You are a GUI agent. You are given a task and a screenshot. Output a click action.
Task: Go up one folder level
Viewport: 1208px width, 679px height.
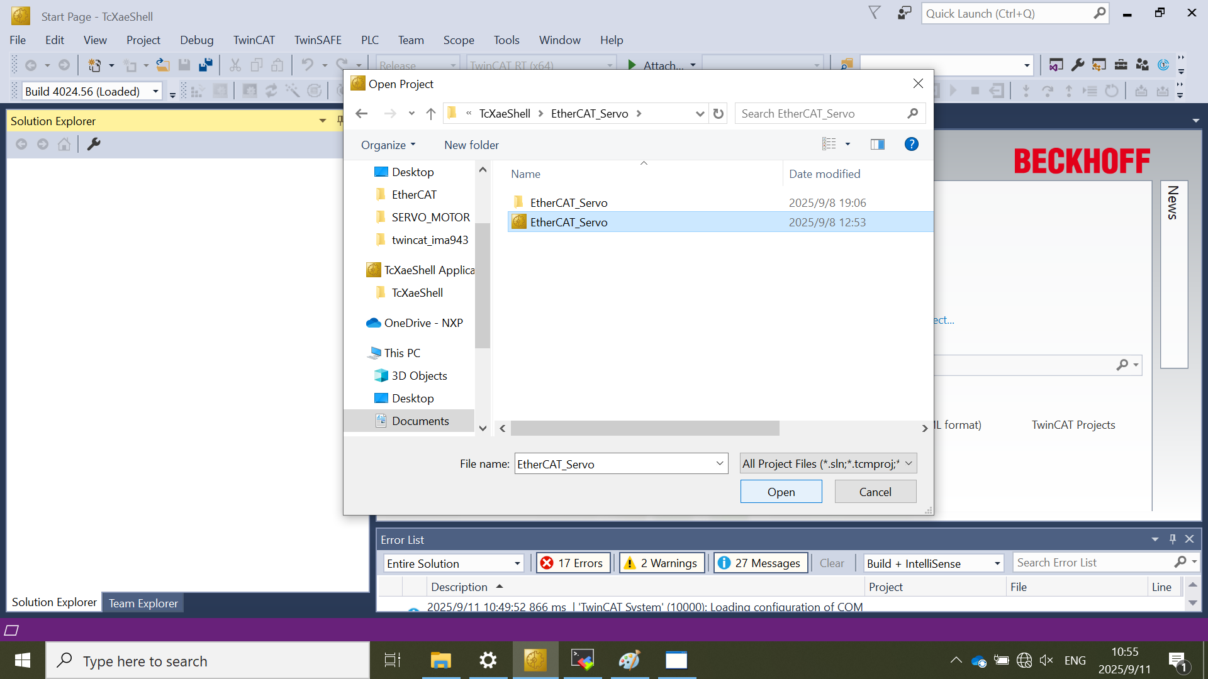(430, 114)
